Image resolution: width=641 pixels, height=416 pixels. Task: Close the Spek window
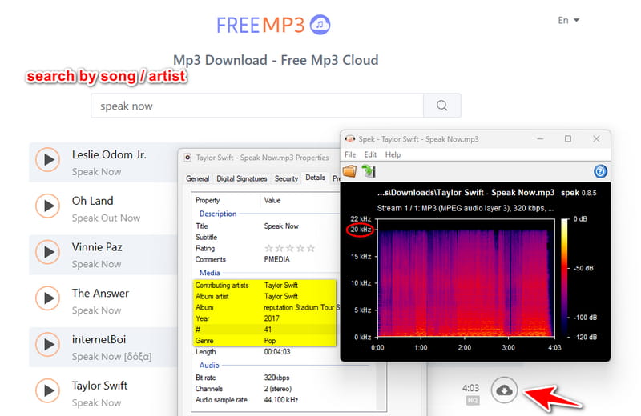596,139
